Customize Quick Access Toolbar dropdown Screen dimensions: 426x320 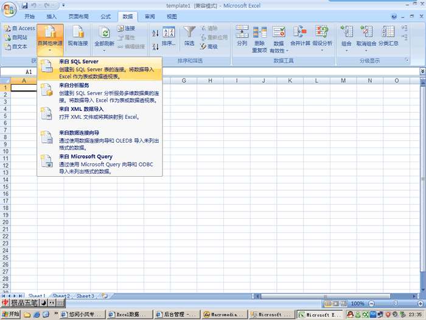pos(63,5)
